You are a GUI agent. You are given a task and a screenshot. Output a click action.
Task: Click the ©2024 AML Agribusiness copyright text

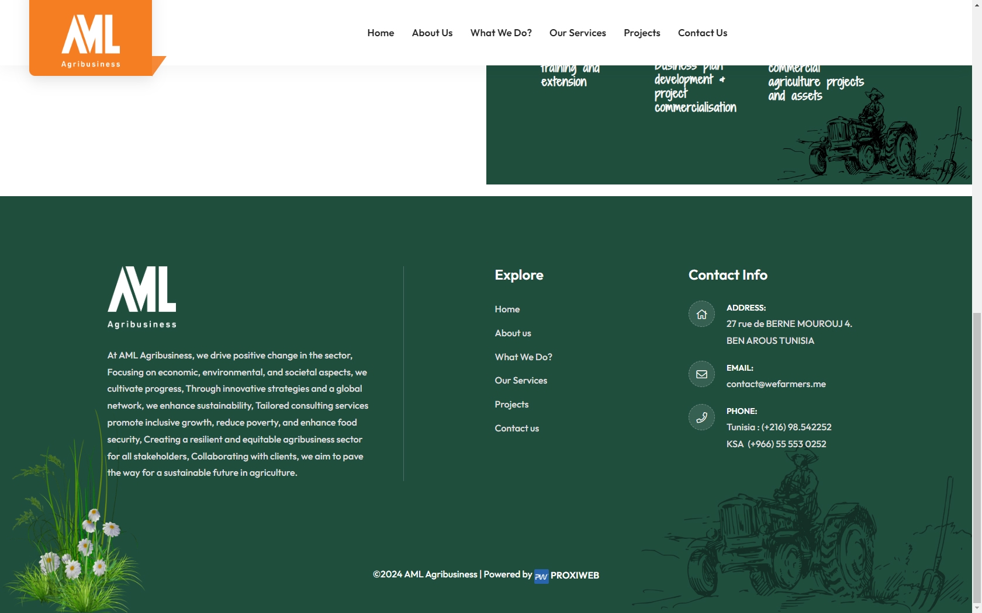(x=425, y=574)
